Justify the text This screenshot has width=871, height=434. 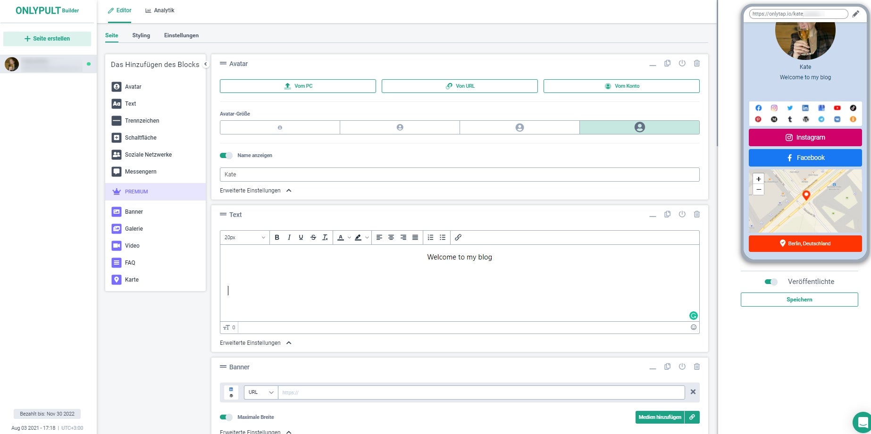415,237
